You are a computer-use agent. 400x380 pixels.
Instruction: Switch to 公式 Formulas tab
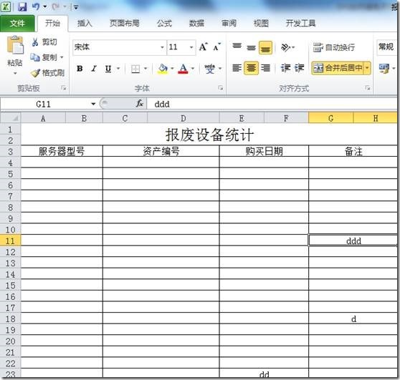(164, 24)
